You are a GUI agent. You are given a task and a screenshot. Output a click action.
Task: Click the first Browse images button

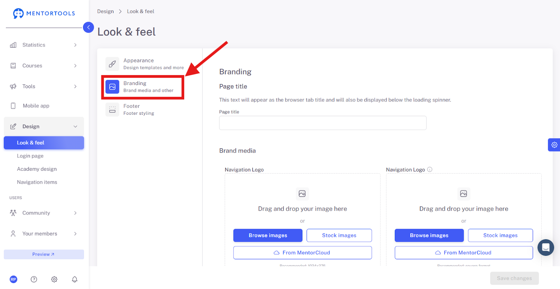pos(268,235)
